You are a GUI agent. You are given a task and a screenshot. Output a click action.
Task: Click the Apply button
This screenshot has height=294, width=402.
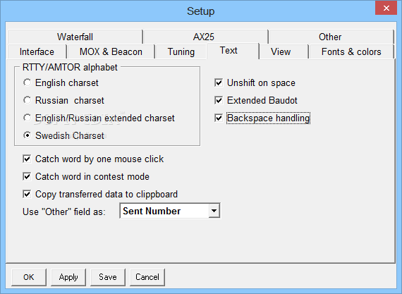pos(68,277)
